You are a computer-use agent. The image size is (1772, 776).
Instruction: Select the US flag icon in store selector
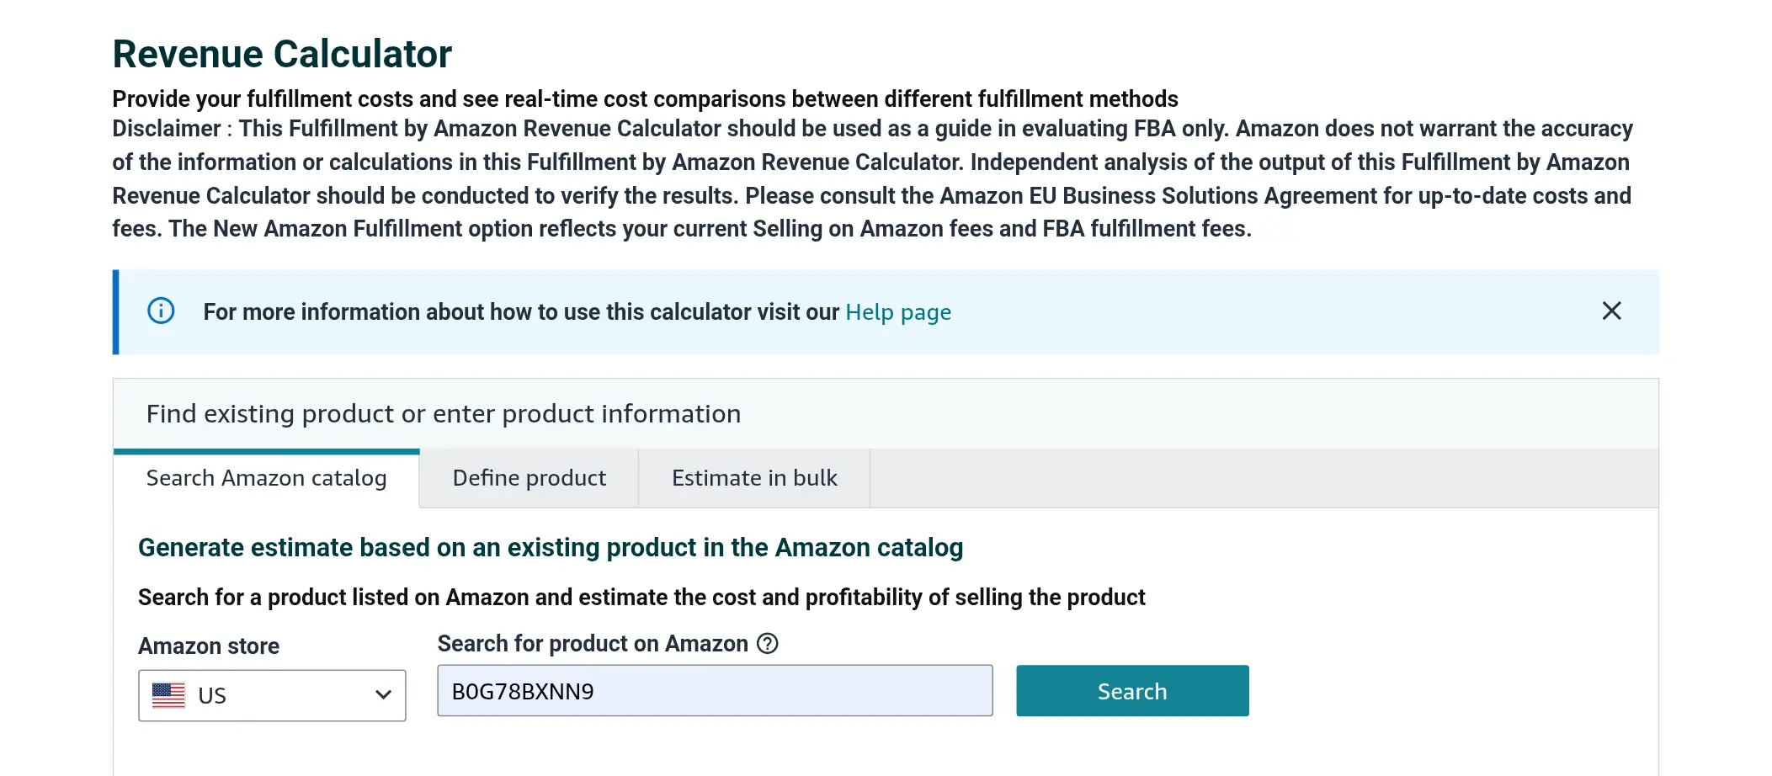point(168,695)
